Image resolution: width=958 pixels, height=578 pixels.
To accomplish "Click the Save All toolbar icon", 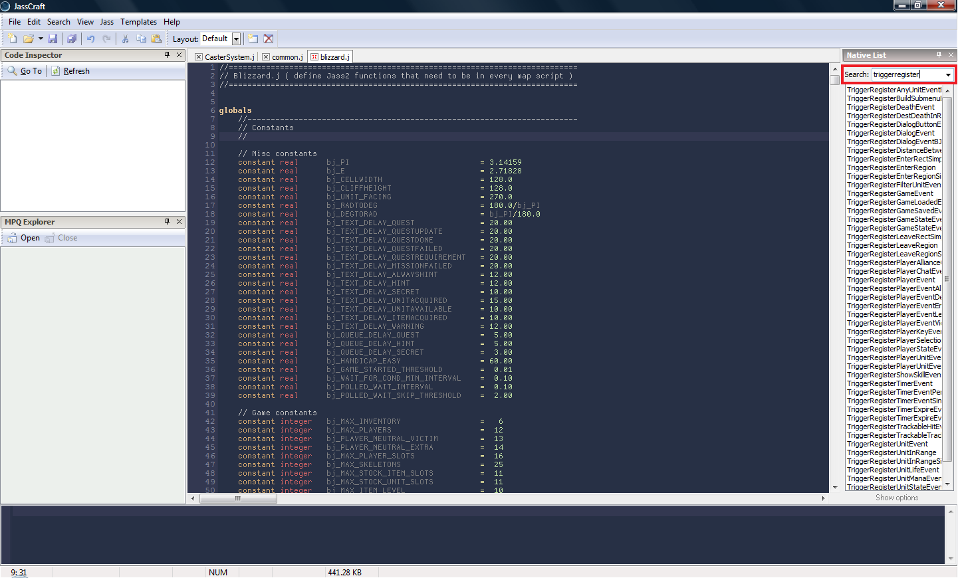I will click(72, 39).
